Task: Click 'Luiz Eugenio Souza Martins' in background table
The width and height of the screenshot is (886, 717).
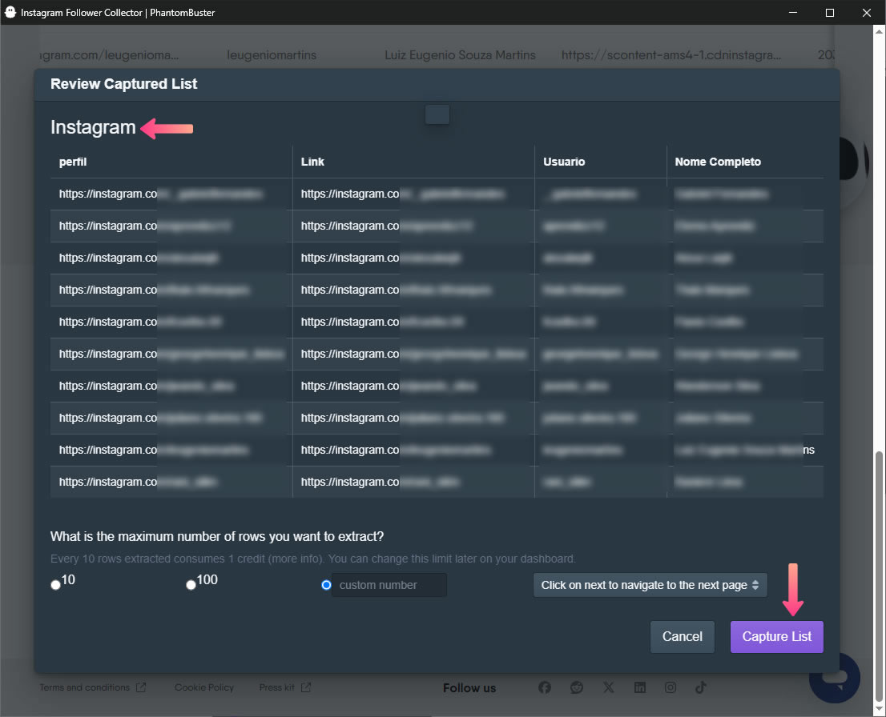Action: pyautogui.click(x=460, y=54)
